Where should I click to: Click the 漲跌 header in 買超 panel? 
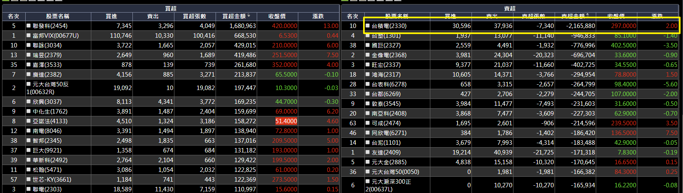point(318,16)
